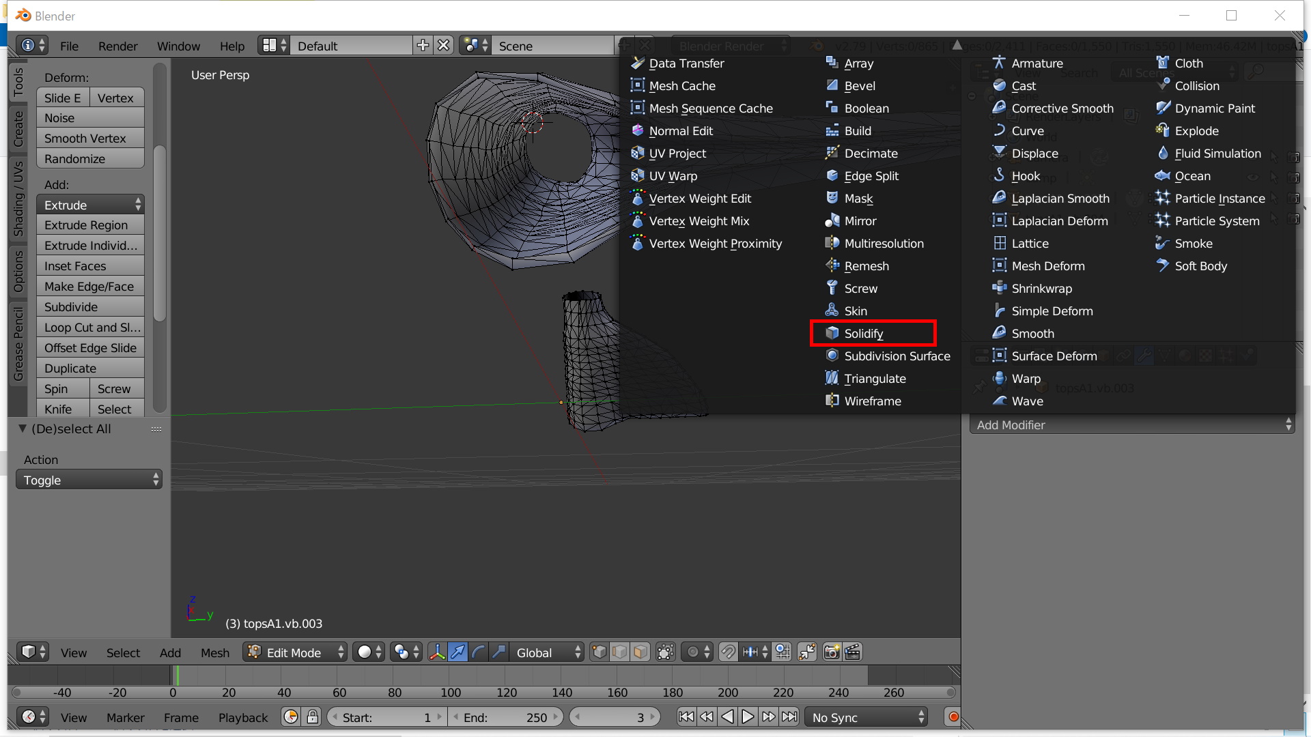Viewport: 1311px width, 737px height.
Task: Add a Subdivision Surface modifier
Action: tap(888, 356)
